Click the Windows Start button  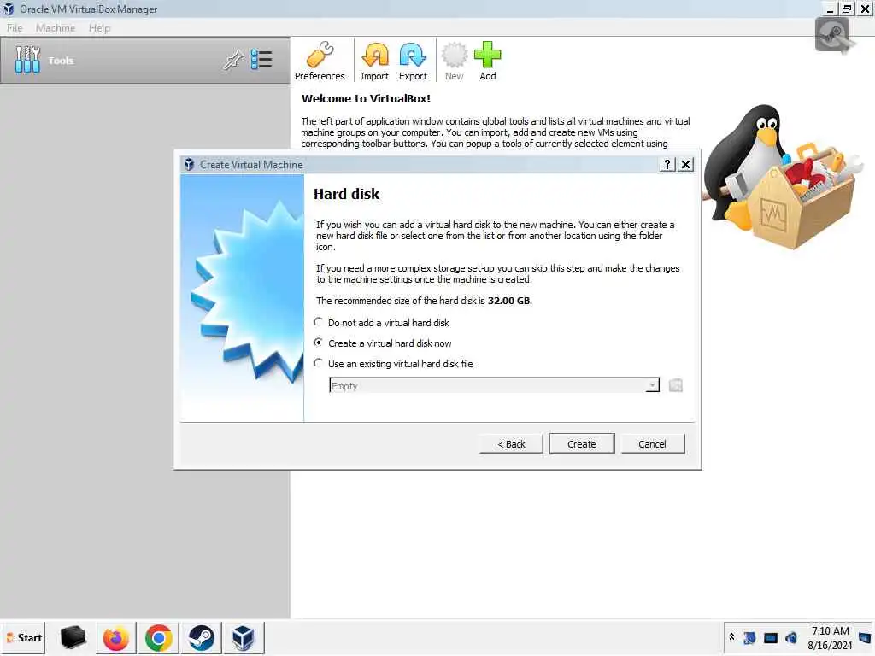(x=23, y=637)
